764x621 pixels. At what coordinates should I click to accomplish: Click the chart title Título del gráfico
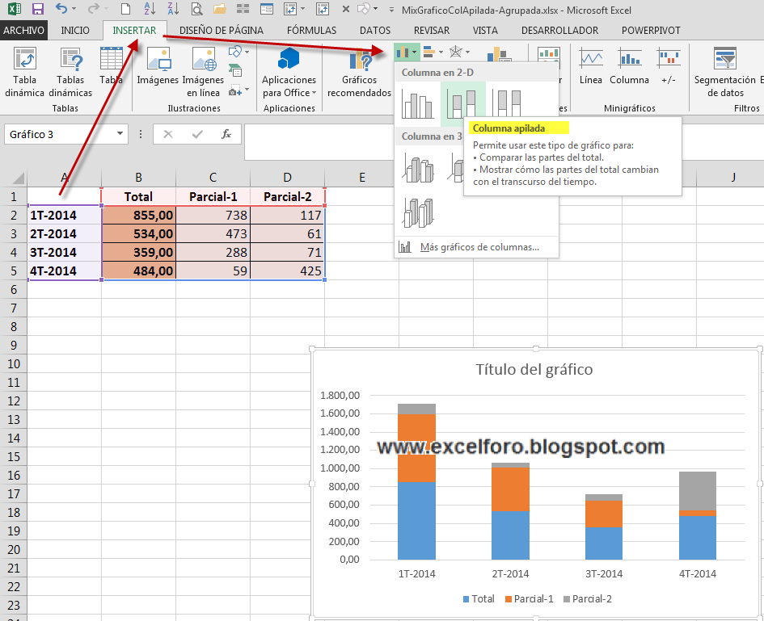pyautogui.click(x=534, y=369)
